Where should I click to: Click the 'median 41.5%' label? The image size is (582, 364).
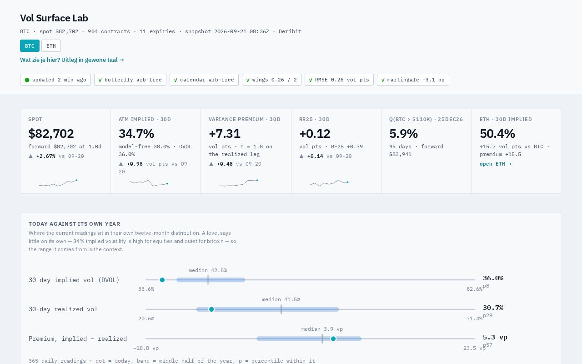[281, 299]
